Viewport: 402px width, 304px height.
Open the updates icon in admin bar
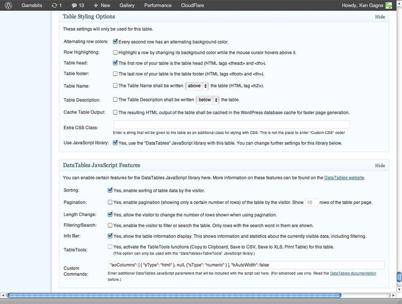tap(54, 5)
